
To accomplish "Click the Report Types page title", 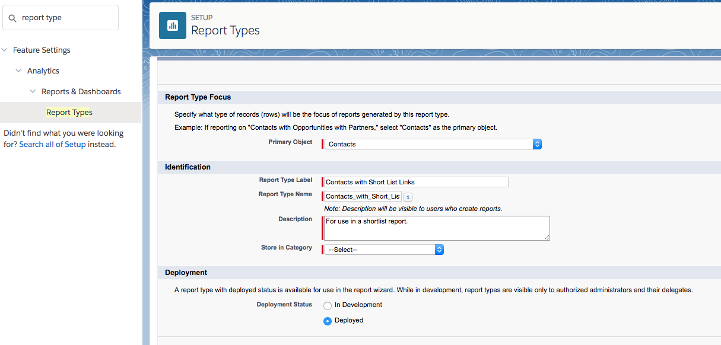I will point(225,31).
